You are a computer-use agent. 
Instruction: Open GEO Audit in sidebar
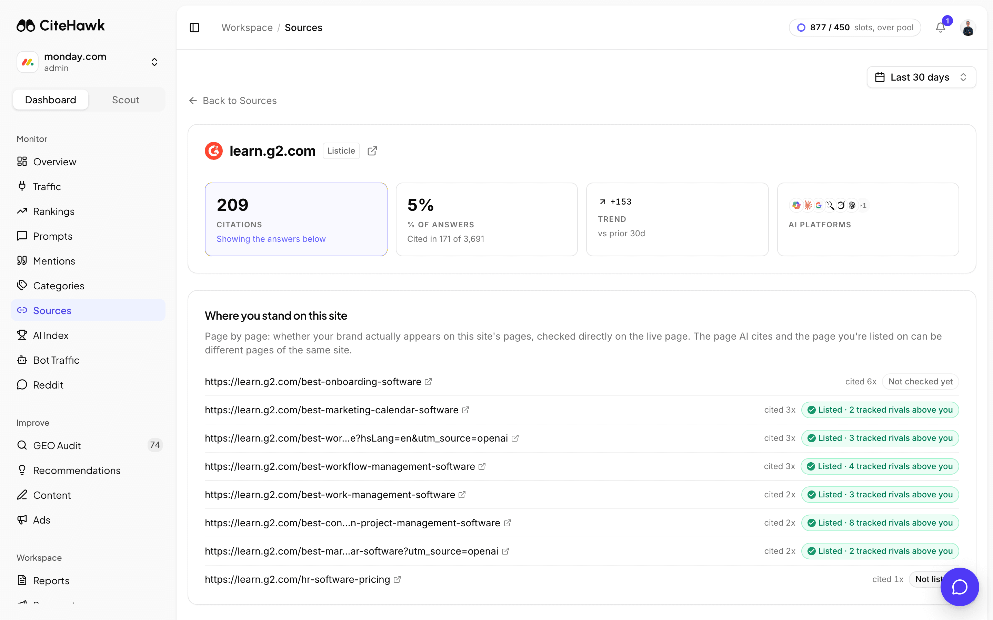click(88, 445)
